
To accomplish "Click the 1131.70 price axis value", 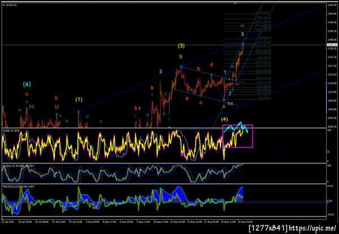I will coord(332,57).
